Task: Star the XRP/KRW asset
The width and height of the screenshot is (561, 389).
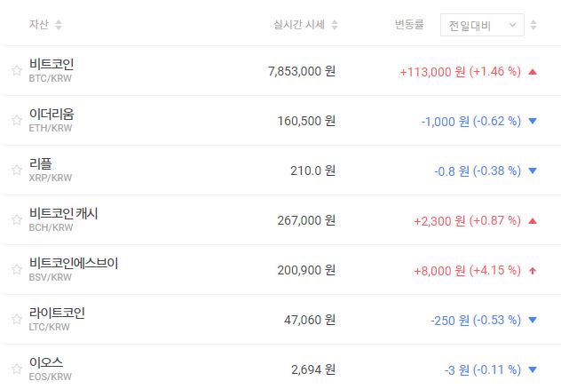Action: [x=16, y=171]
